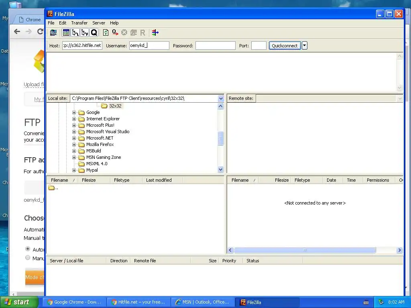Select the MSXML 4.0 folder
The width and height of the screenshot is (411, 308).
(x=93, y=164)
